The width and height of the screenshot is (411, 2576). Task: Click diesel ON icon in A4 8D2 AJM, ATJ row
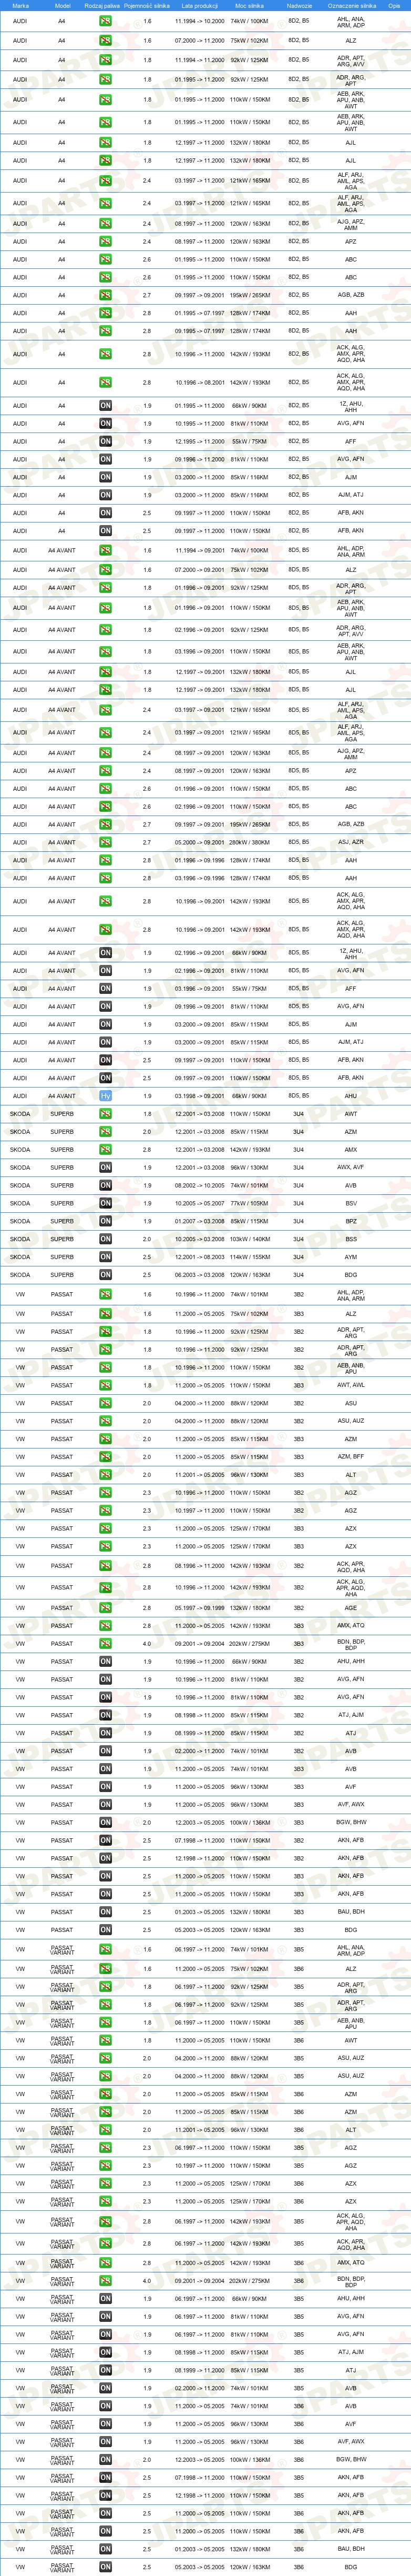[105, 495]
